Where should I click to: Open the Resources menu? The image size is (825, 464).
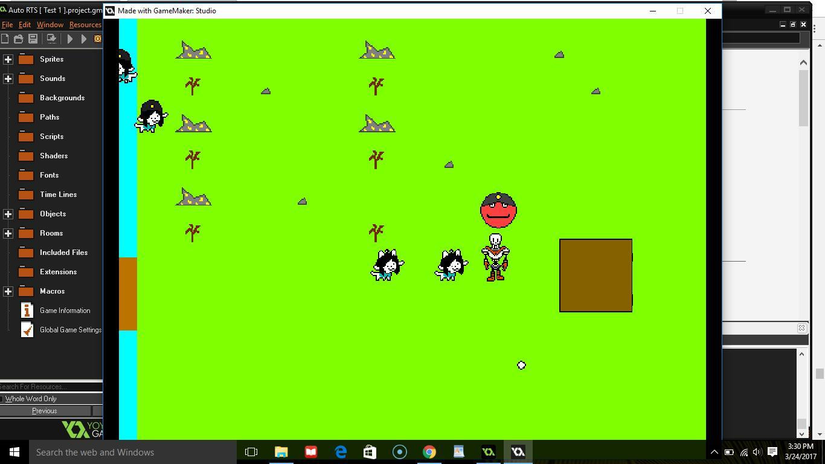85,25
